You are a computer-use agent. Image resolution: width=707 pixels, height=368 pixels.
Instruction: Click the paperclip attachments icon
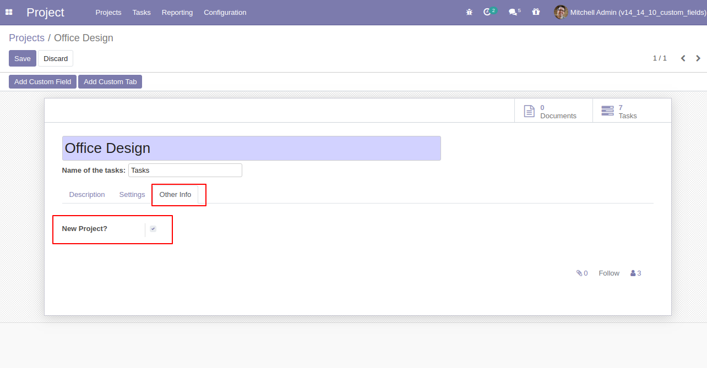579,273
